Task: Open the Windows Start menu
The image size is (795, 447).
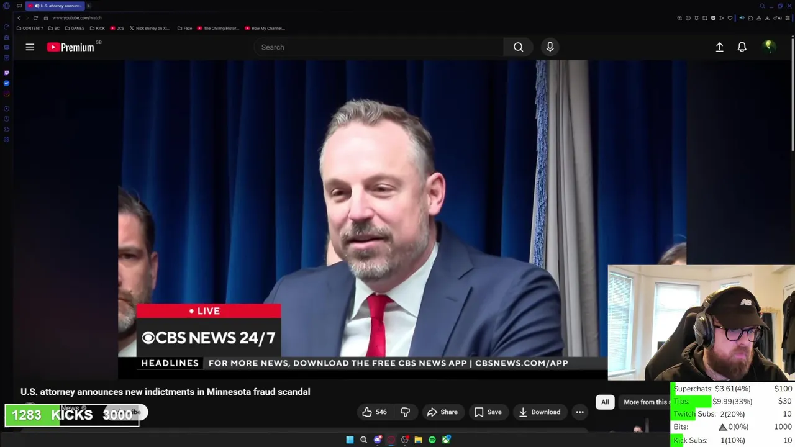Action: (350, 440)
